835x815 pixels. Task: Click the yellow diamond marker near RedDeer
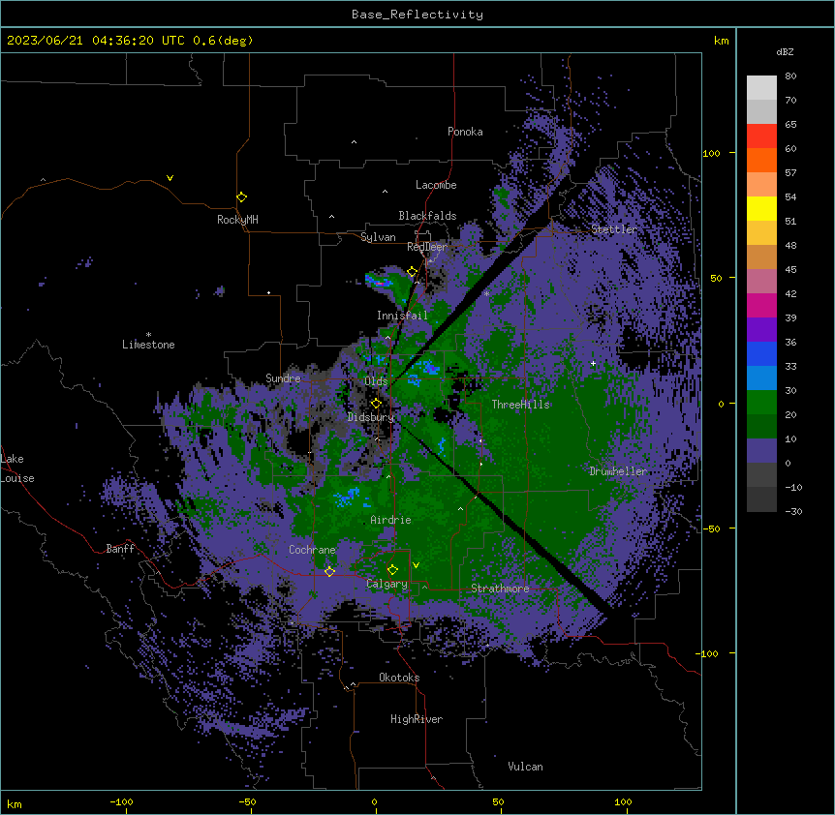point(413,272)
